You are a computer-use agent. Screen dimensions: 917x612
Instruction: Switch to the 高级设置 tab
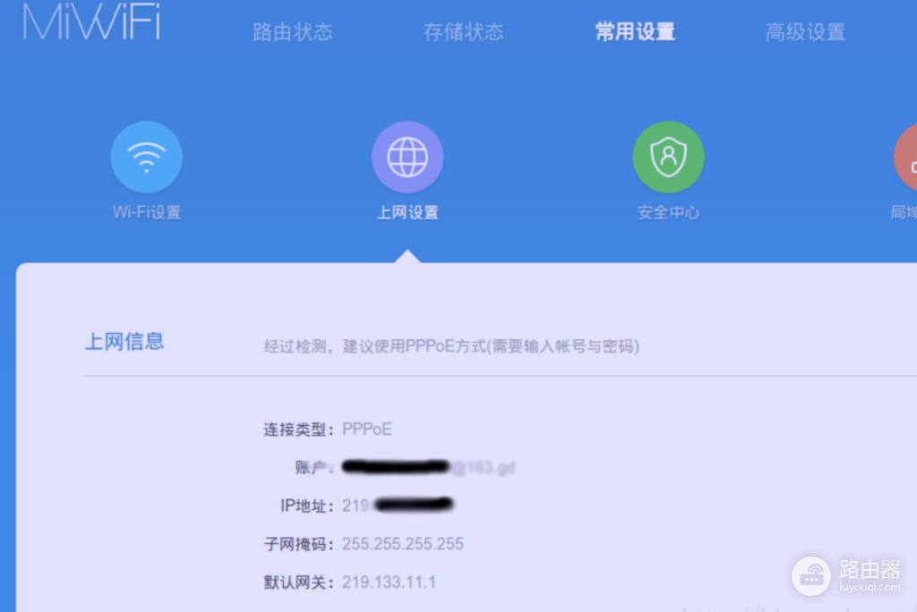[805, 31]
